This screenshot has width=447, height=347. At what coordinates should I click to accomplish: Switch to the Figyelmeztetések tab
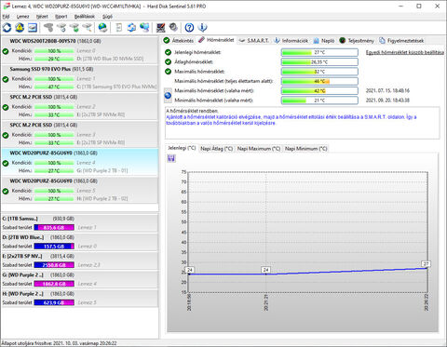tap(401, 41)
